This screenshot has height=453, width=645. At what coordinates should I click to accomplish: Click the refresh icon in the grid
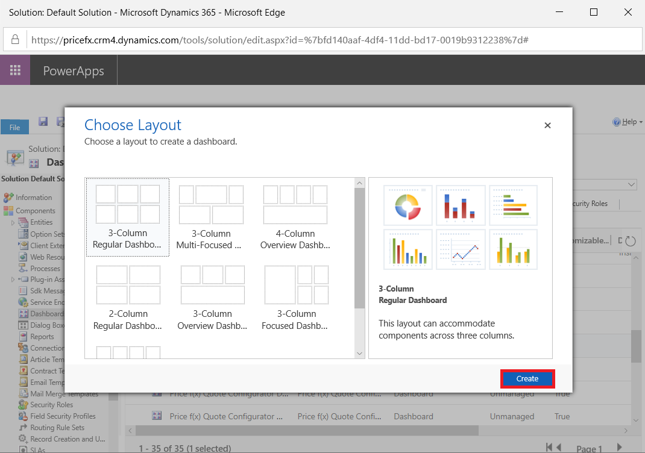[631, 241]
